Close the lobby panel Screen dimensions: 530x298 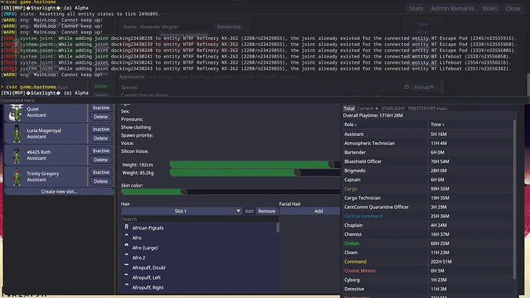point(513,8)
